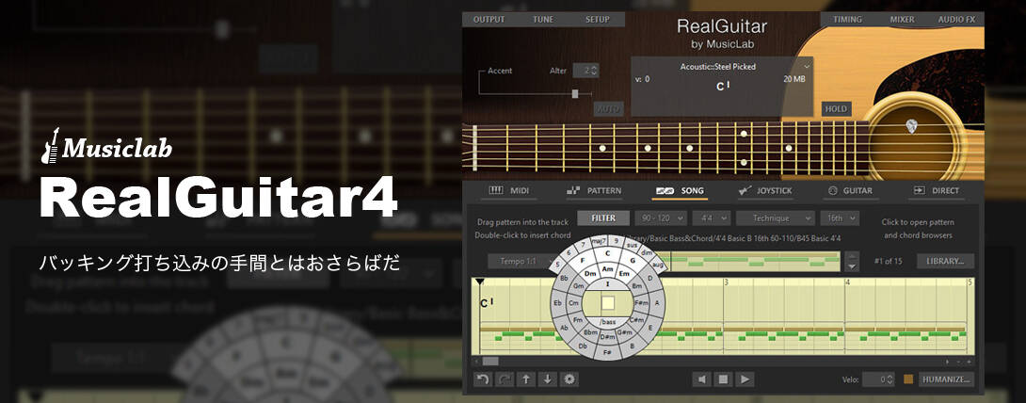Image resolution: width=1026 pixels, height=403 pixels.
Task: Click the brown color swatch beside HUMANIZE
Action: point(908,379)
